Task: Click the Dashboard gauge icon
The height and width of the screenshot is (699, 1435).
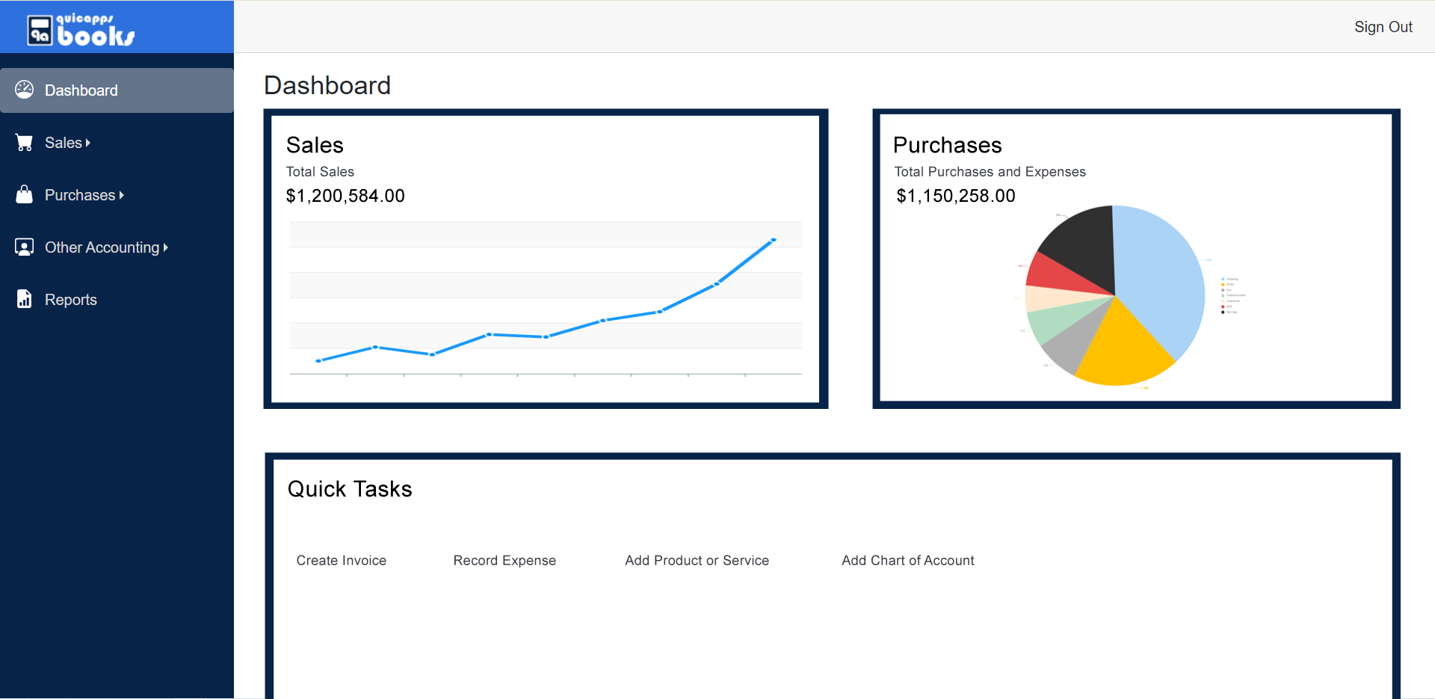Action: pyautogui.click(x=25, y=90)
